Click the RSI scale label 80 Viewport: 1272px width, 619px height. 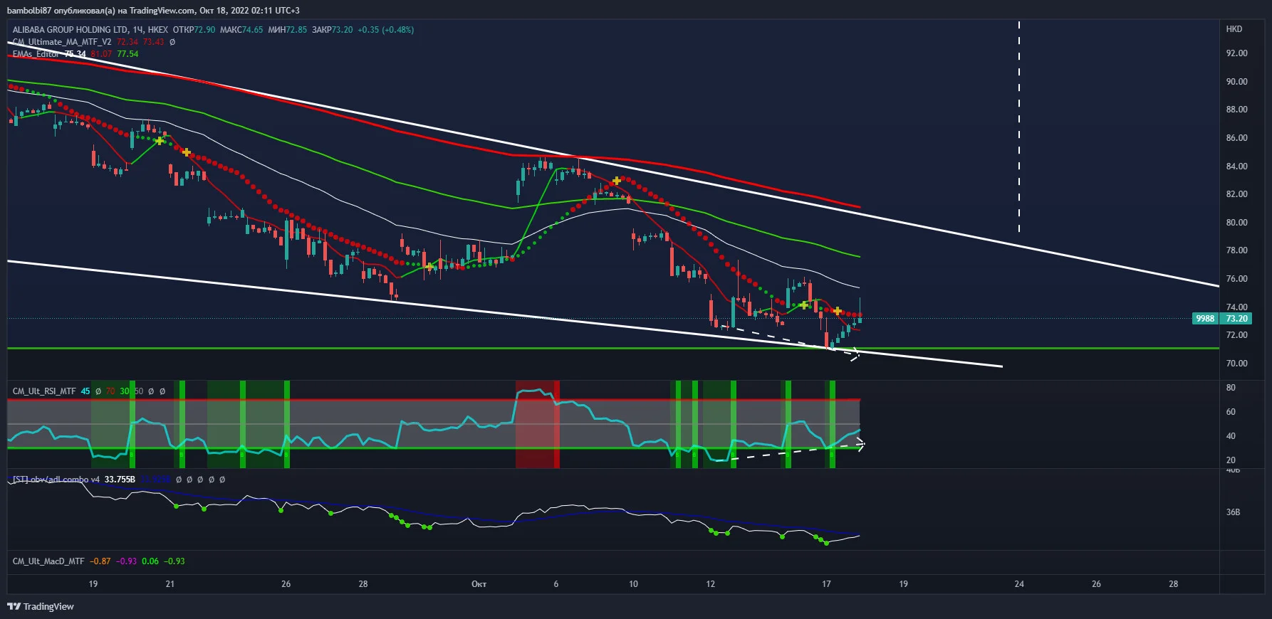(x=1231, y=388)
